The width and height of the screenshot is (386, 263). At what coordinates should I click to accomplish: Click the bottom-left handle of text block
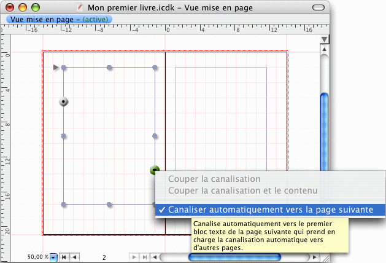(63, 205)
